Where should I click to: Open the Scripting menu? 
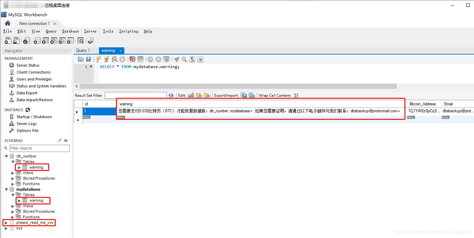pyautogui.click(x=128, y=31)
